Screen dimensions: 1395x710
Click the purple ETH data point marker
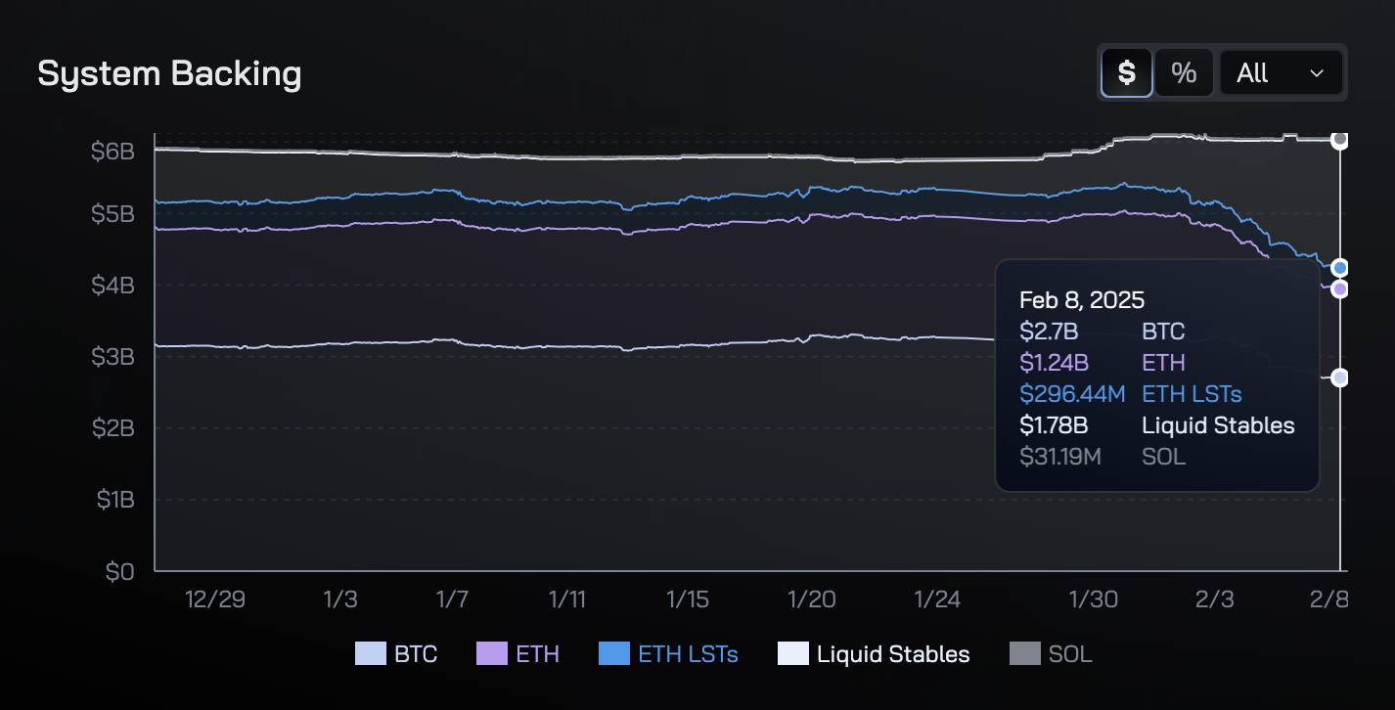(1340, 288)
